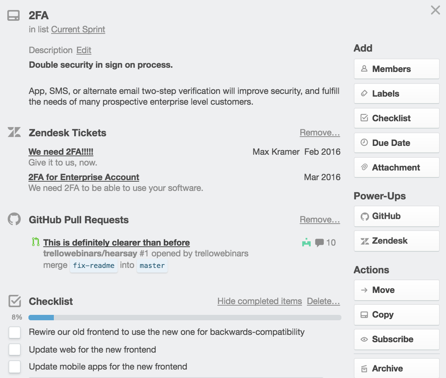Copy this card
Viewport: 446px width, 378px height.
click(x=396, y=315)
